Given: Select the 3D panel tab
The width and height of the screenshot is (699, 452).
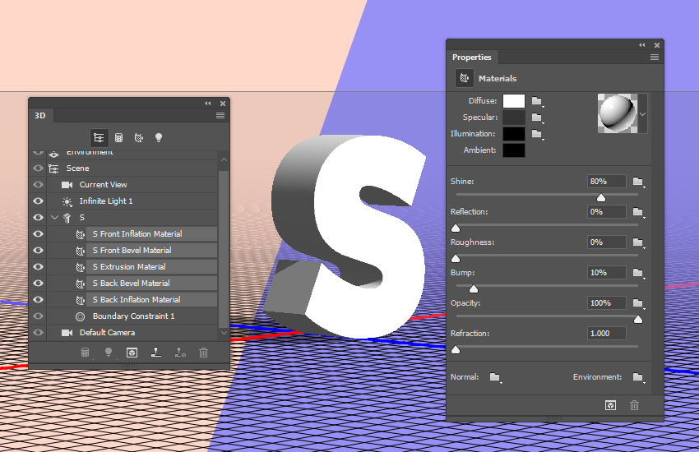Looking at the screenshot, I should [39, 116].
